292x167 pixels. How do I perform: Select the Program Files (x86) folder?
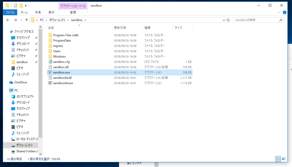point(66,35)
